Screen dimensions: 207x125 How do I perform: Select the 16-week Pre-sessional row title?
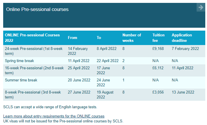(34, 70)
